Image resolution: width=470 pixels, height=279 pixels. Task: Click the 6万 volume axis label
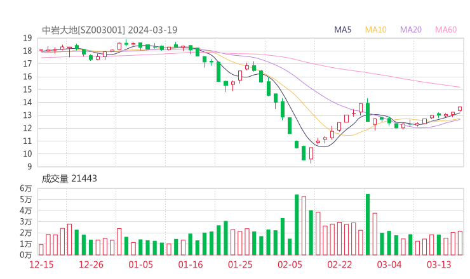pos(25,188)
